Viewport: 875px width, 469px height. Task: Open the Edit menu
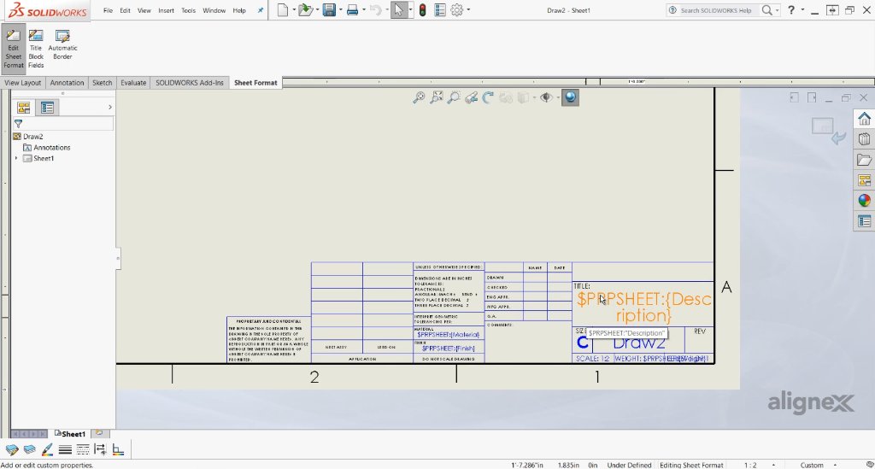[125, 10]
